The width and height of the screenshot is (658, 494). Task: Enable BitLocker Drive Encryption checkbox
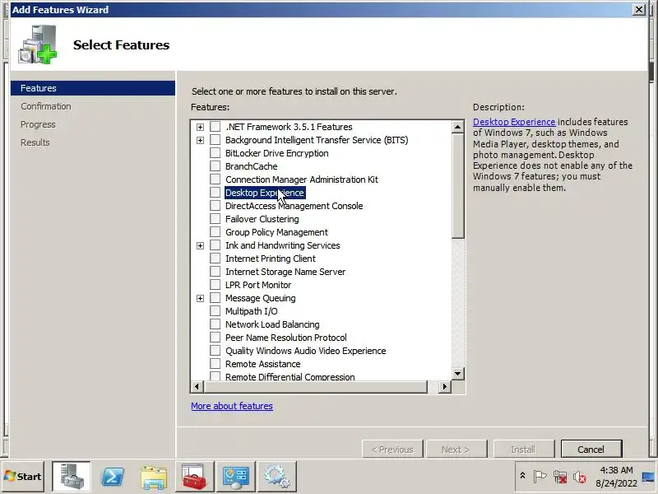[x=215, y=153]
